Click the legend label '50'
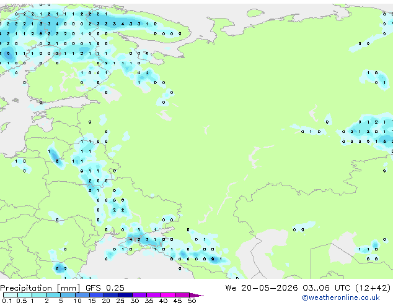The image size is (393, 303). click(192, 301)
